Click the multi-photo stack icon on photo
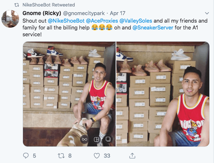214x163 pixels. click(x=108, y=139)
